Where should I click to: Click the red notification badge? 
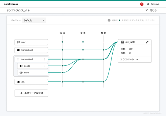[142, 4]
